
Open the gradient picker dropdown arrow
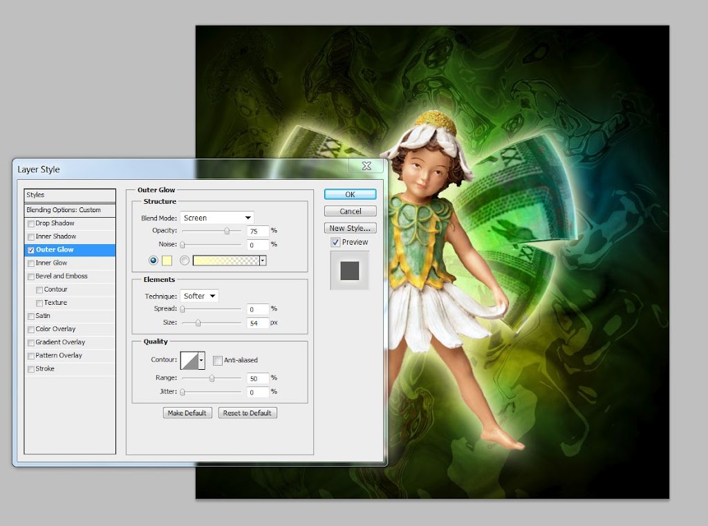pyautogui.click(x=263, y=261)
